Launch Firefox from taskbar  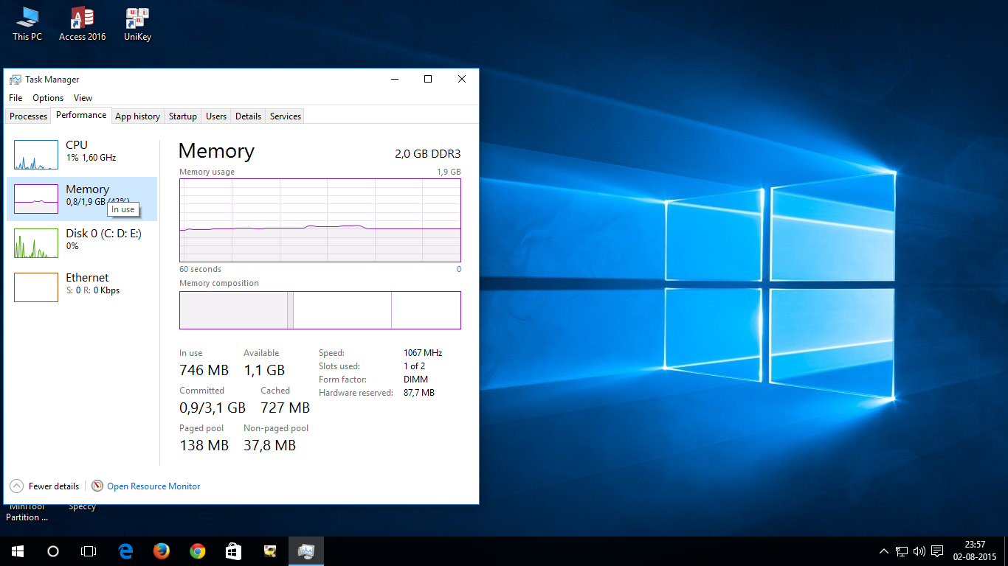click(x=162, y=551)
